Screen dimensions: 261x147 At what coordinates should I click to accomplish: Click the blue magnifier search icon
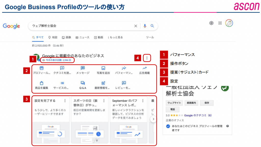pyautogui.click(x=152, y=26)
